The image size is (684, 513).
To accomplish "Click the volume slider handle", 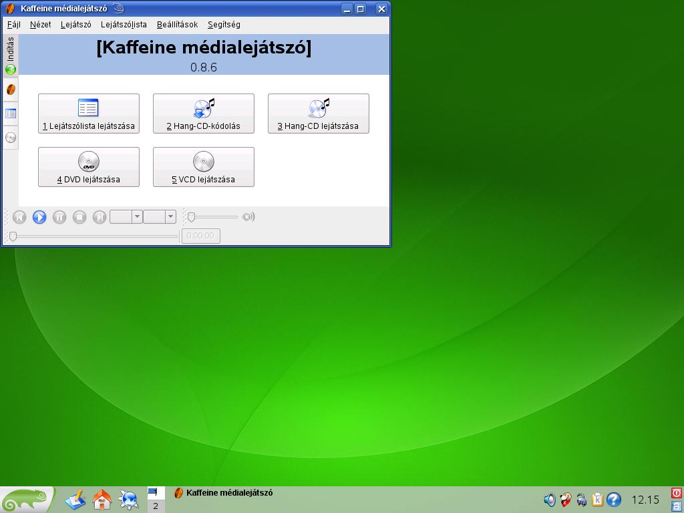I will (x=192, y=217).
